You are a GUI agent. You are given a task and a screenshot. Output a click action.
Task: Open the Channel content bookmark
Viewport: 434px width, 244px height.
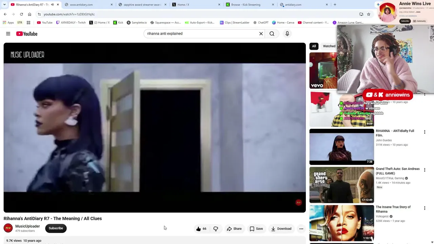[313, 23]
